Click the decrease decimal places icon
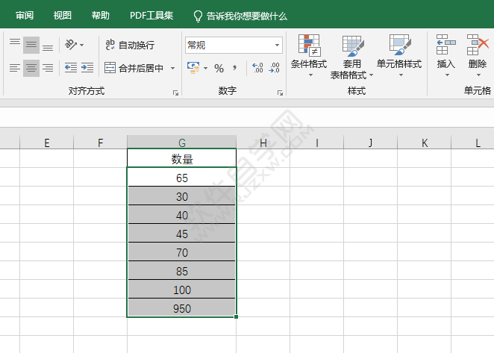 pyautogui.click(x=274, y=68)
